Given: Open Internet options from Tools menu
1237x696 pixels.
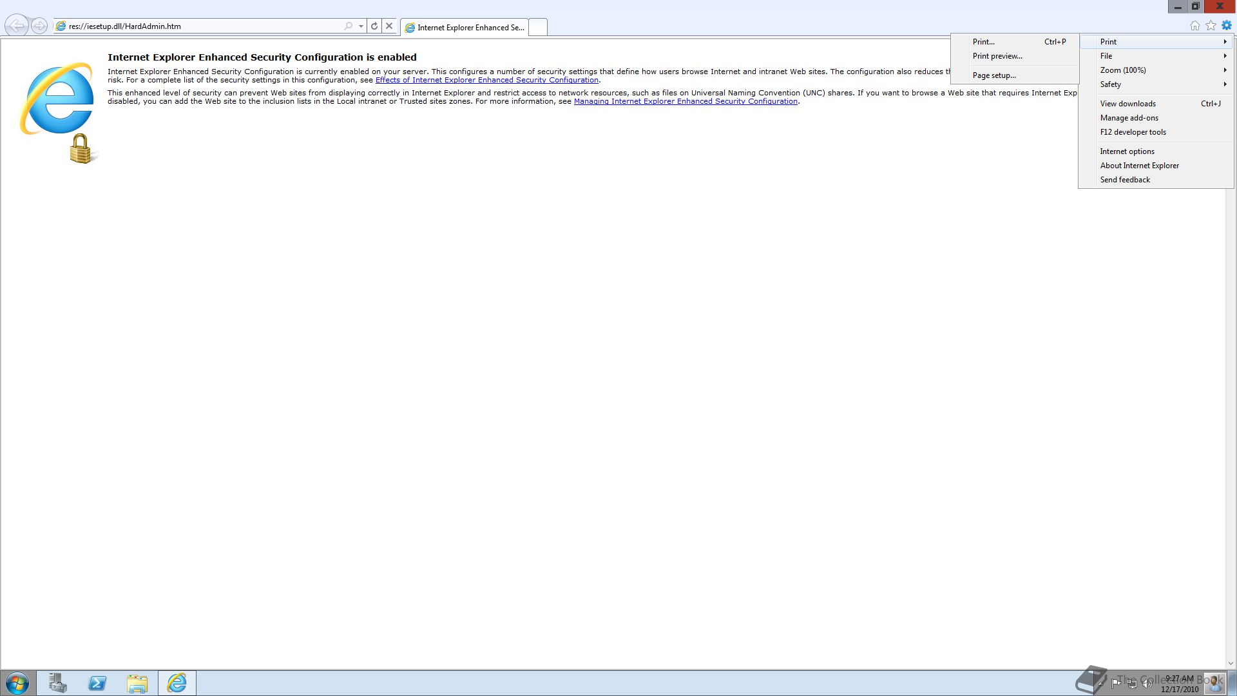Looking at the screenshot, I should pos(1156,151).
